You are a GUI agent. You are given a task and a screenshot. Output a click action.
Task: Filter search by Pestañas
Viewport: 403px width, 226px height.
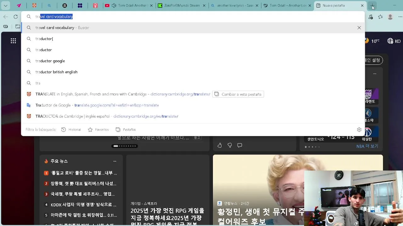(x=126, y=130)
